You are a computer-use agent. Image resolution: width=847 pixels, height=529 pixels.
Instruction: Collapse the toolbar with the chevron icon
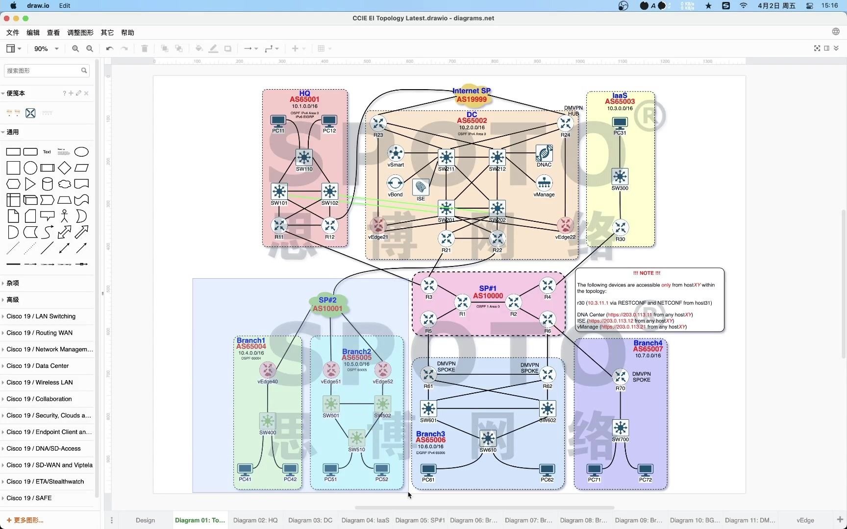[836, 48]
